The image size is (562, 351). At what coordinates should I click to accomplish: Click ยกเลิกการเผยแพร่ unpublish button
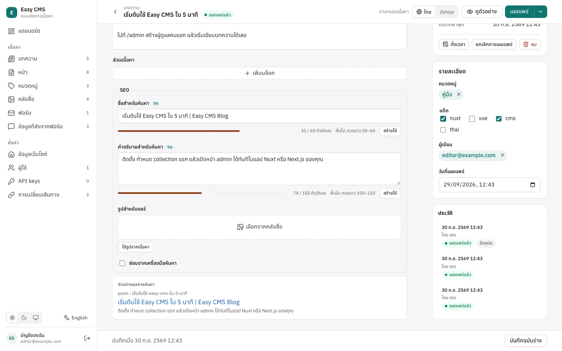pos(494,44)
